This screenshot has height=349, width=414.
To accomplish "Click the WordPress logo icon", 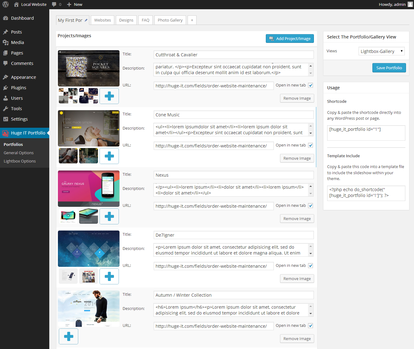I will (x=6, y=5).
